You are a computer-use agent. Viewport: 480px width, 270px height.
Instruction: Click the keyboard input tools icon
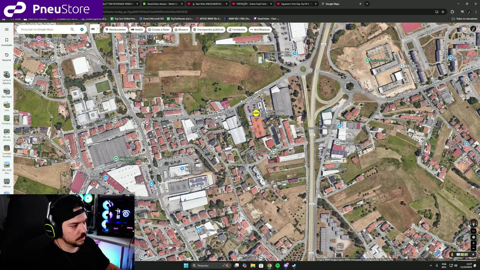pyautogui.click(x=93, y=29)
